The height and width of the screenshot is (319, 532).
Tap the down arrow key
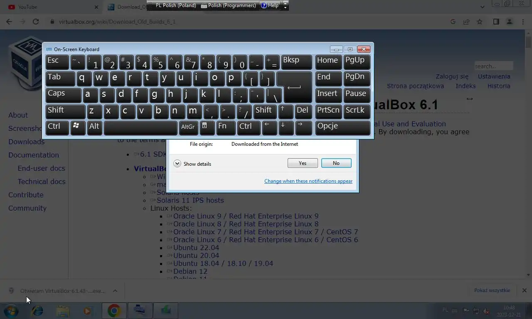[x=286, y=128]
